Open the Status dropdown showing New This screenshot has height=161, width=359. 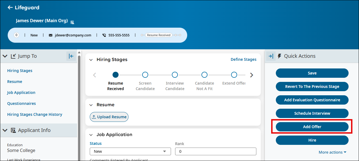coord(130,151)
